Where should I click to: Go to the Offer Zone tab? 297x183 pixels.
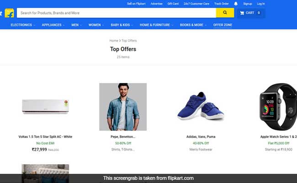(x=223, y=25)
